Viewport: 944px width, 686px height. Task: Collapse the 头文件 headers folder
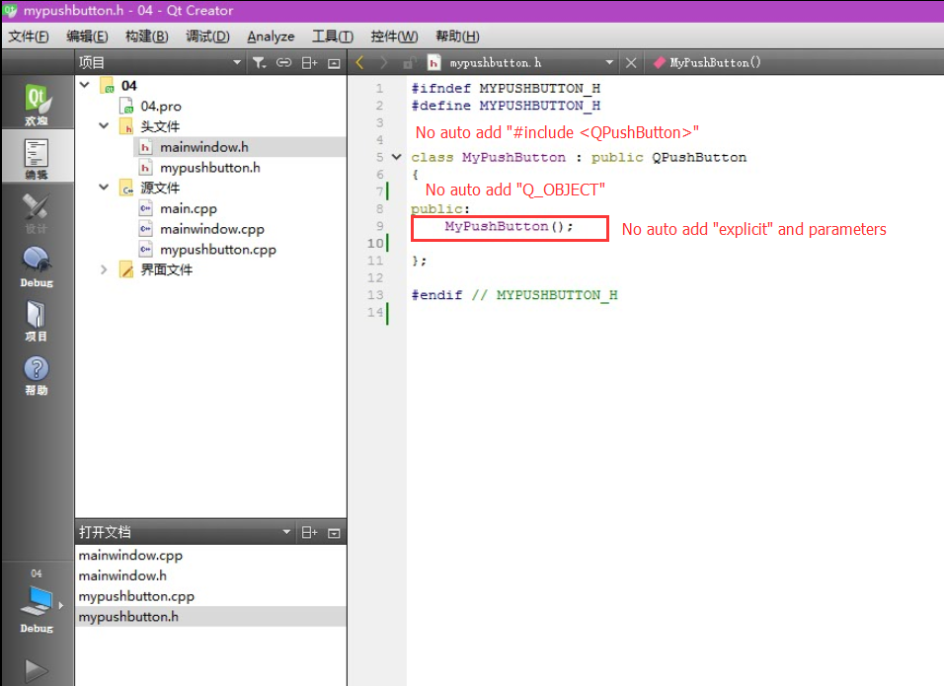105,126
